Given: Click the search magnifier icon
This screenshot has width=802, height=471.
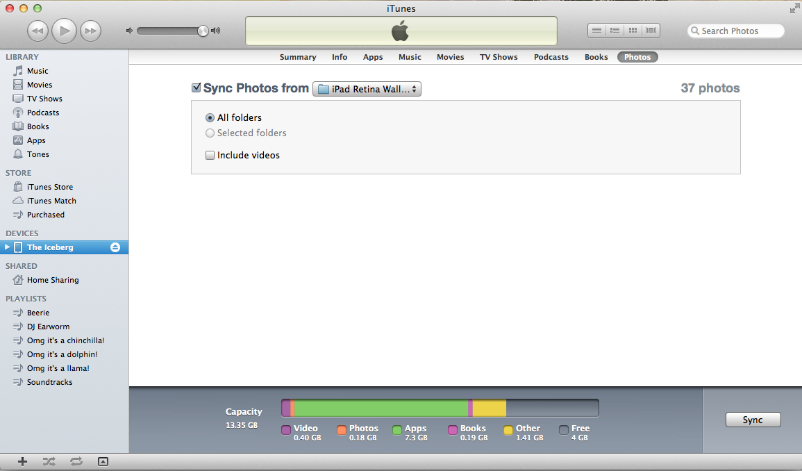Looking at the screenshot, I should click(x=694, y=31).
